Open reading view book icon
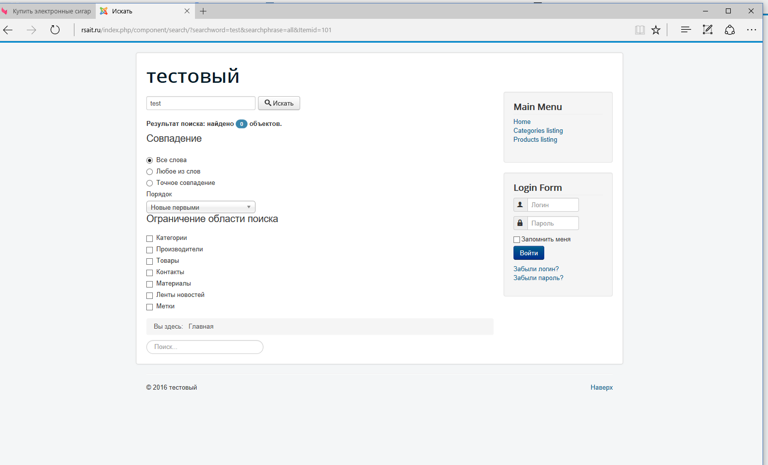Viewport: 768px width, 465px height. click(640, 30)
